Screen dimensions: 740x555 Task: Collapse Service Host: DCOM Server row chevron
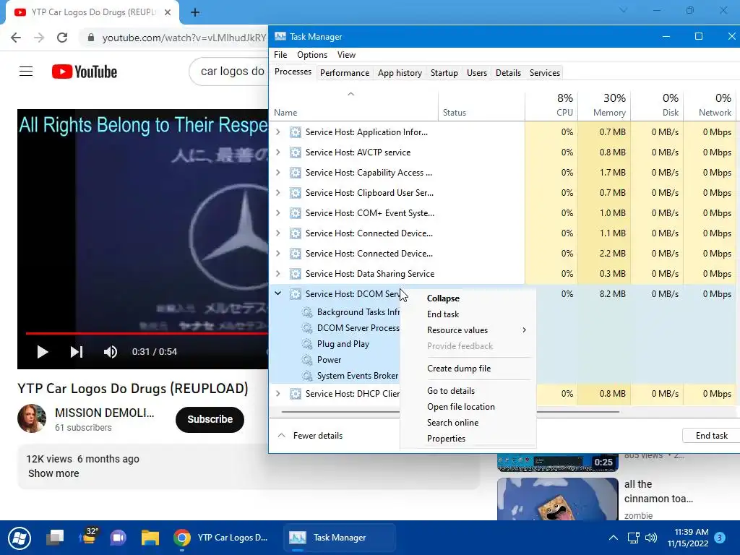pos(278,293)
